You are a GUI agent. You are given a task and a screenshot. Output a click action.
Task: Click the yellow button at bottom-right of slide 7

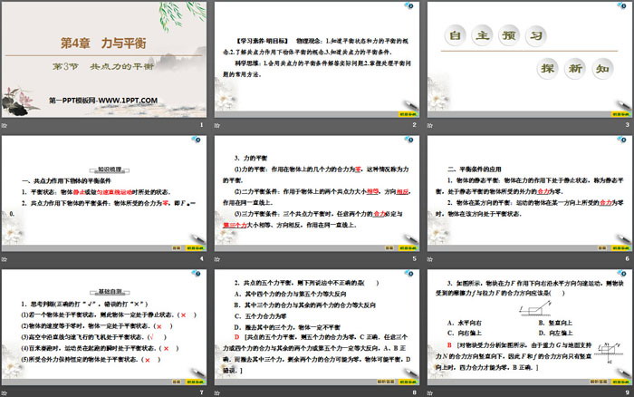click(196, 382)
